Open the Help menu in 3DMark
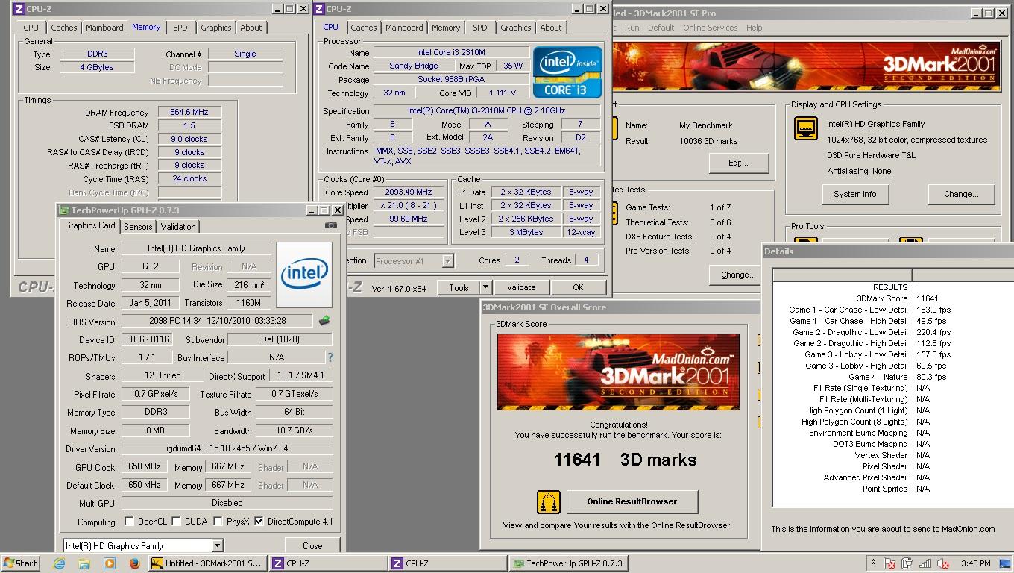 pos(755,28)
